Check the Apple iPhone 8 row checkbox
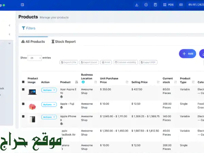This screenshot has height=153, width=204. 23,116
